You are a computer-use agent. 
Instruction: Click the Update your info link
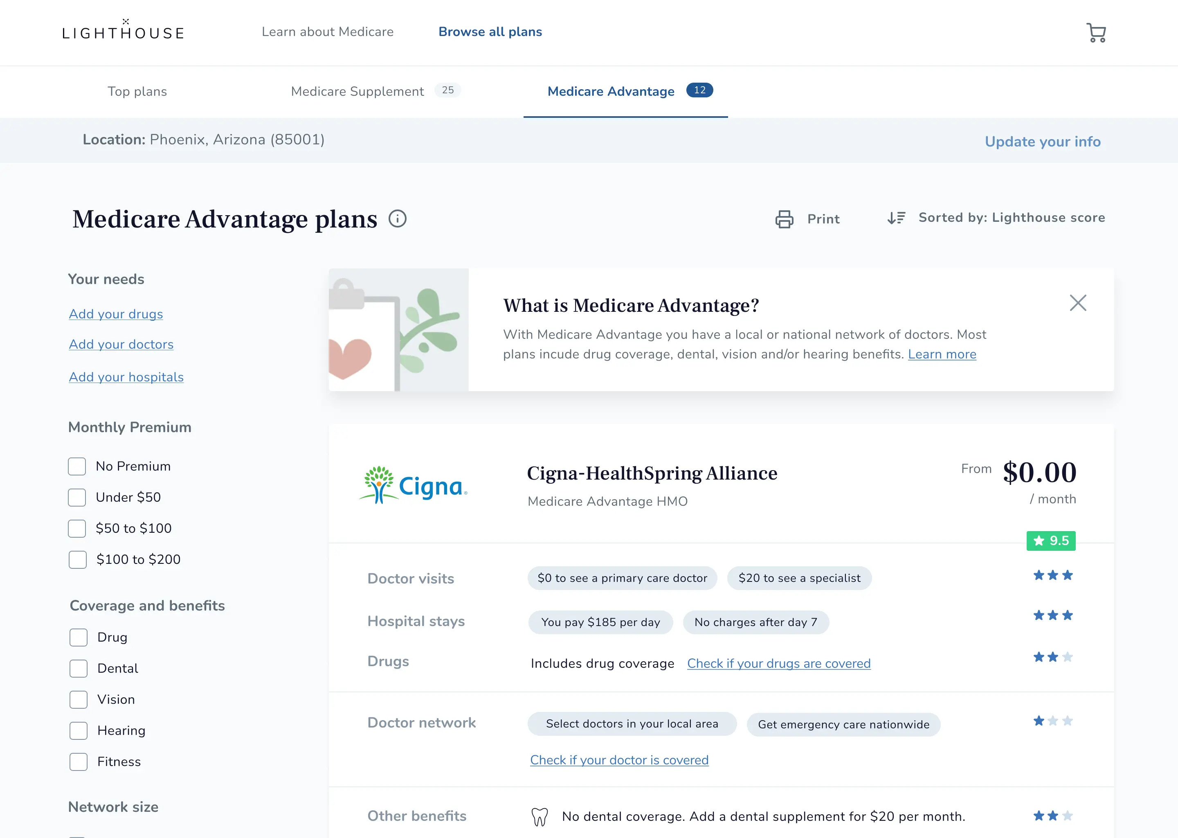click(1042, 142)
